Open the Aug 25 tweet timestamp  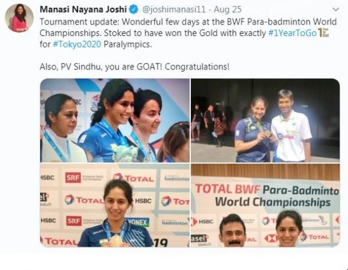click(x=227, y=10)
